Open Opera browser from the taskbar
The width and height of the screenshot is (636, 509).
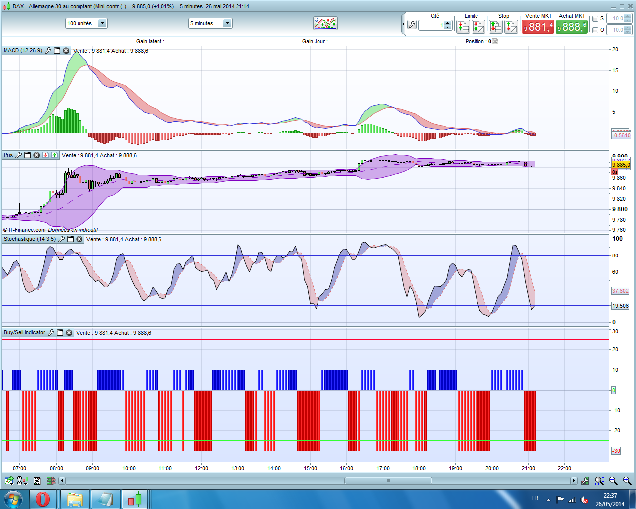click(x=43, y=499)
